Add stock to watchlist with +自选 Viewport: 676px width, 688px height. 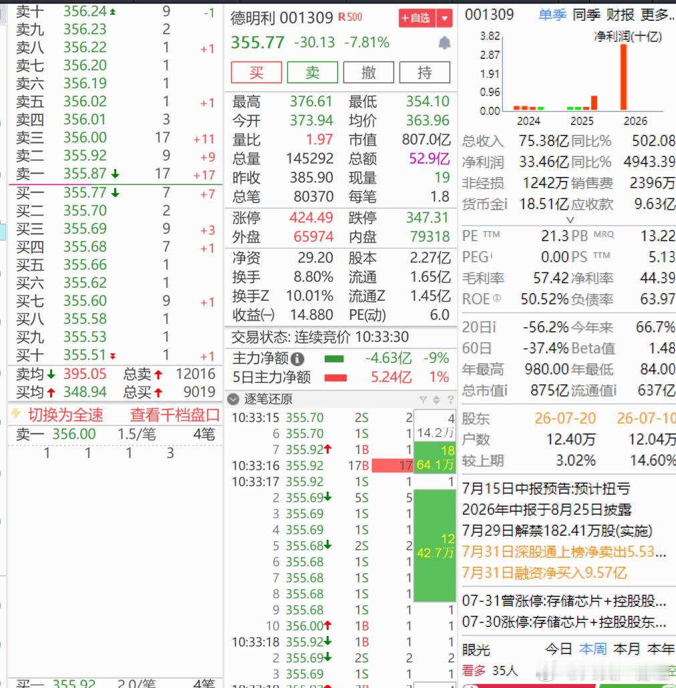(417, 19)
